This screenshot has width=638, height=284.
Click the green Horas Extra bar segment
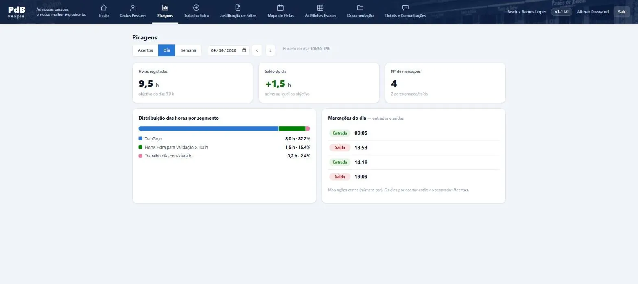point(292,129)
